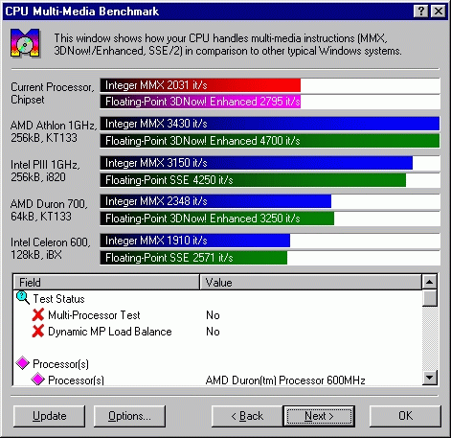Click current processor Integer MMX 2031 it/s bar
451x438 pixels.
pyautogui.click(x=200, y=85)
